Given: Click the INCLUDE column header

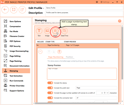Looking at the screenshot, I should pyautogui.click(x=40, y=42).
